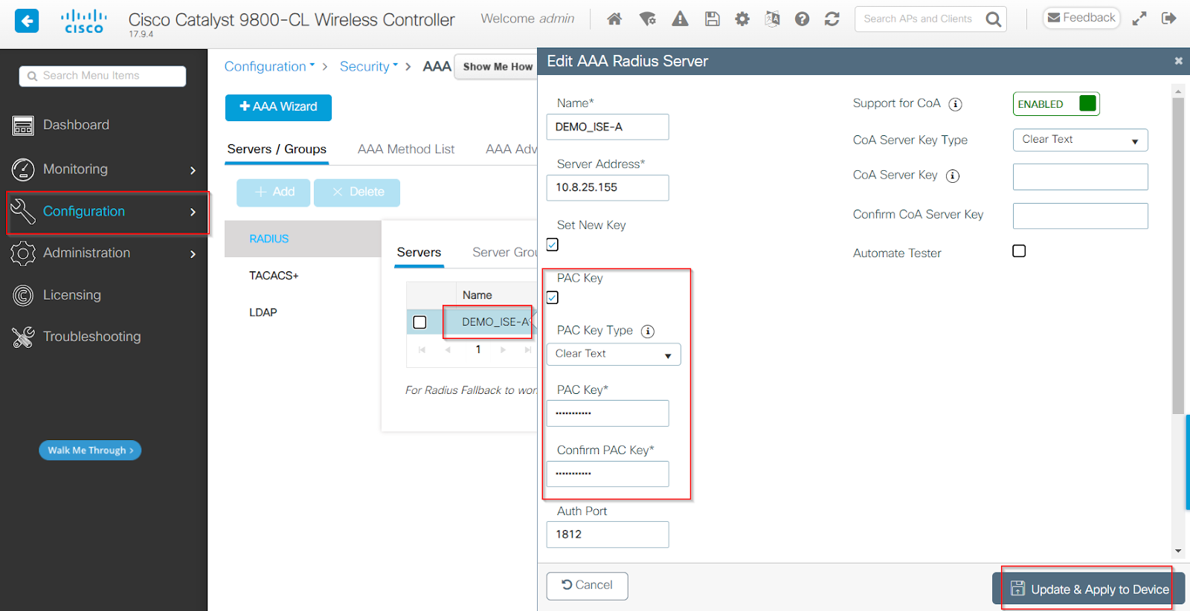Open the CoA Server Key Type dropdown
Screen dimensions: 1190x611
(x=1080, y=140)
